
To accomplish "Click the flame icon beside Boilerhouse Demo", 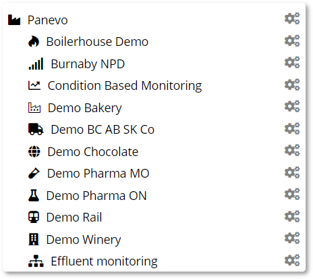I will click(x=34, y=41).
